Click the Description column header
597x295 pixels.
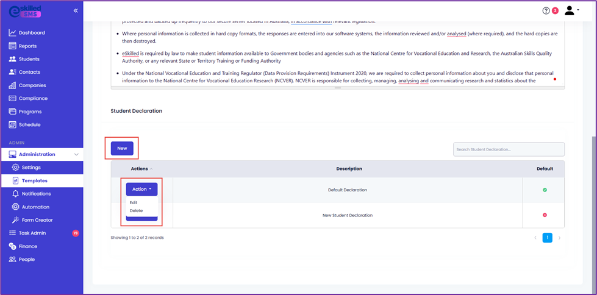pos(349,169)
